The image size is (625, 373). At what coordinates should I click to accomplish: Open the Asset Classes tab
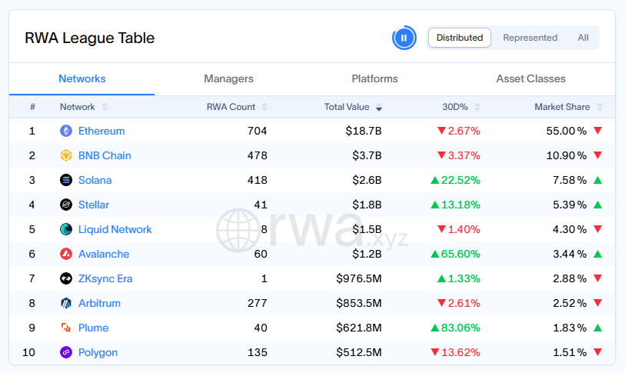coord(530,78)
